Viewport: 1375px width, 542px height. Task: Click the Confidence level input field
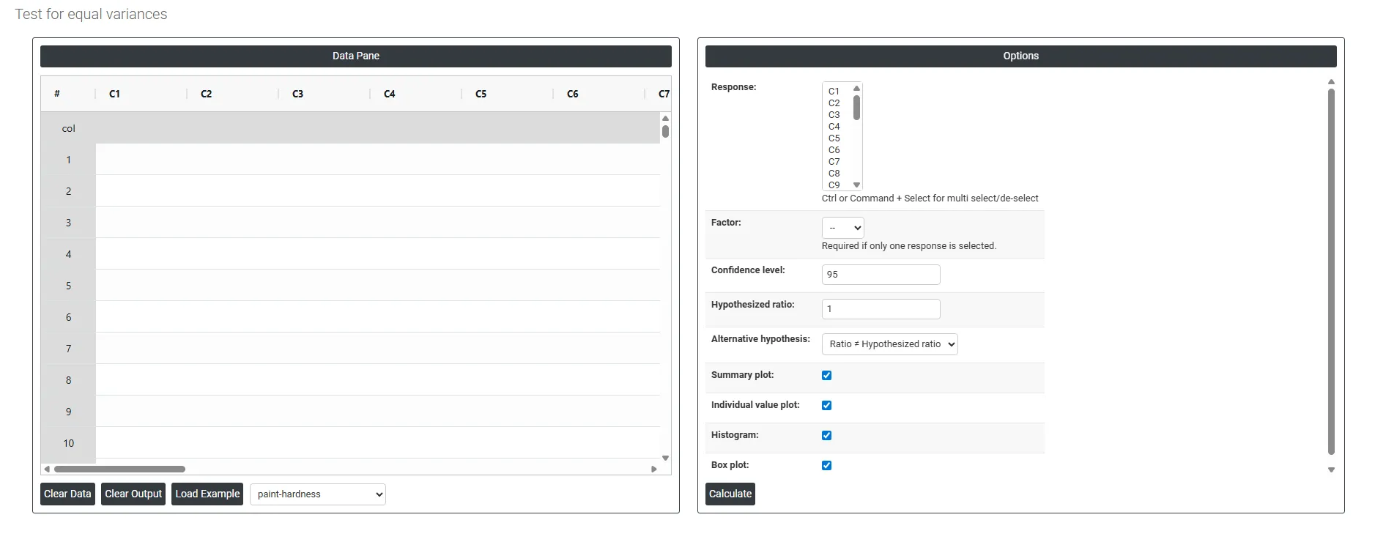881,275
